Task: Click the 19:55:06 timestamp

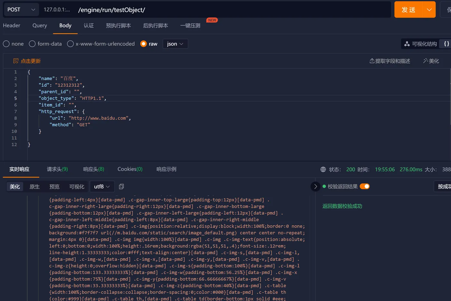Action: [x=385, y=169]
